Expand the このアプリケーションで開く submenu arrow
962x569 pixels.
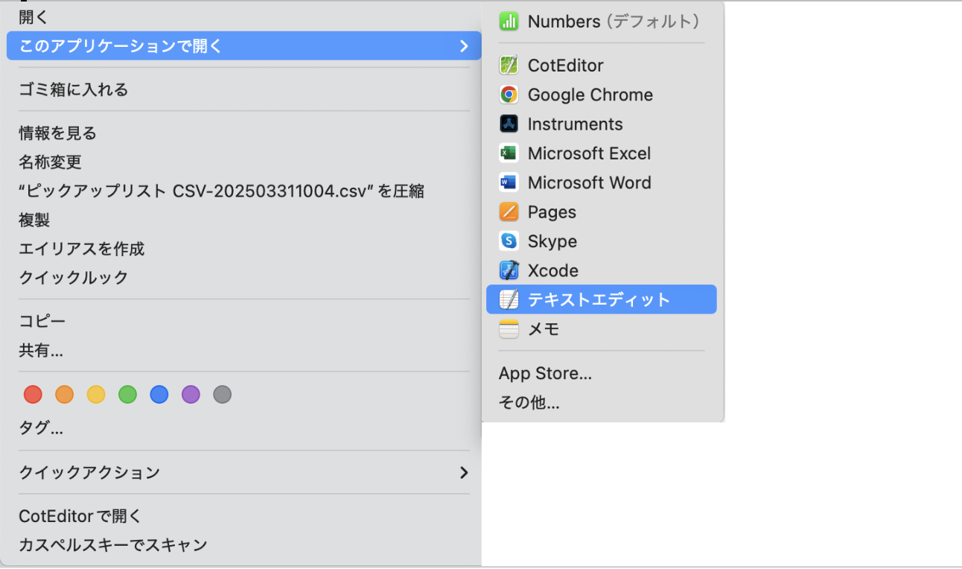[464, 46]
